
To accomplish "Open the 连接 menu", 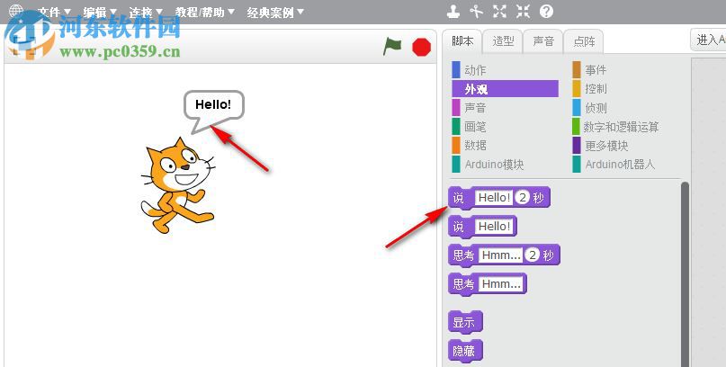I will click(146, 12).
